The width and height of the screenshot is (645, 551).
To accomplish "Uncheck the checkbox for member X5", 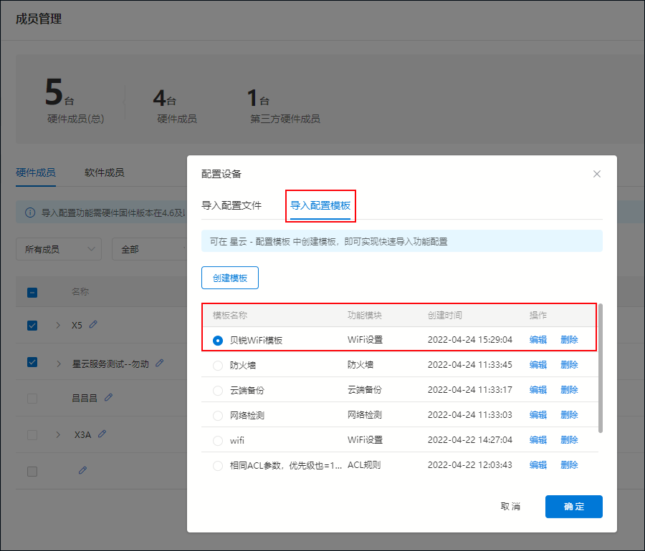I will point(32,326).
